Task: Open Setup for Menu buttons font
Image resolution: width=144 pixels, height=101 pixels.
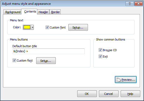Action: coord(46,61)
